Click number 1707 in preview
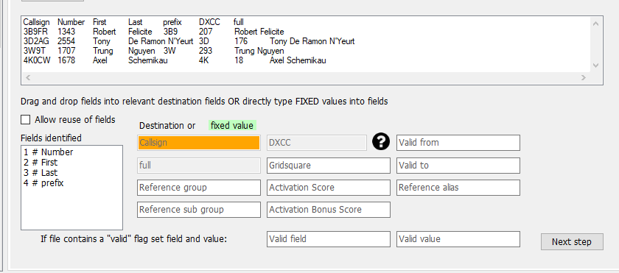 66,51
